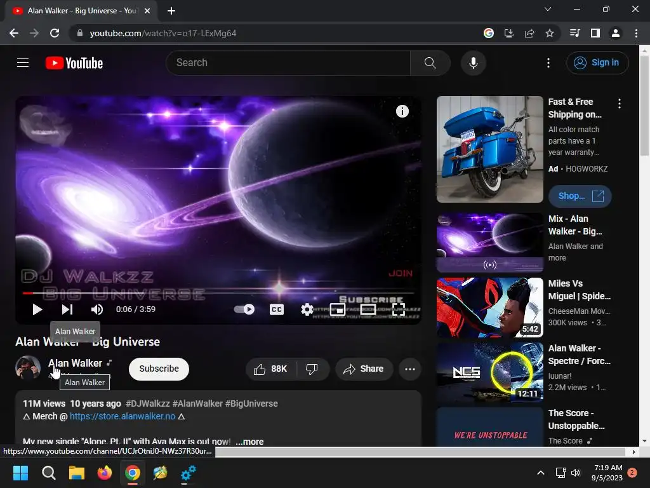Open Chrome profile icon
Viewport: 650px width, 488px height.
point(616,33)
